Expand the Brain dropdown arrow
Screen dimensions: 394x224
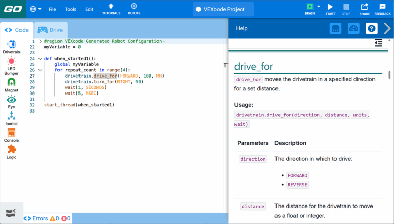319,7
